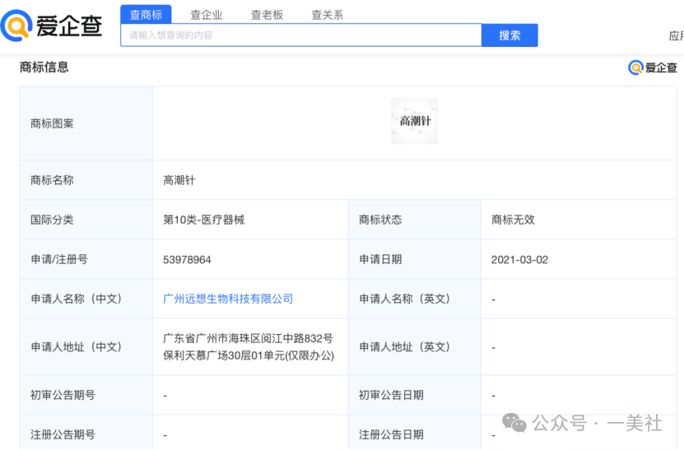Select the registration number 53978964
Viewport: 684px width, 450px height.
187,260
